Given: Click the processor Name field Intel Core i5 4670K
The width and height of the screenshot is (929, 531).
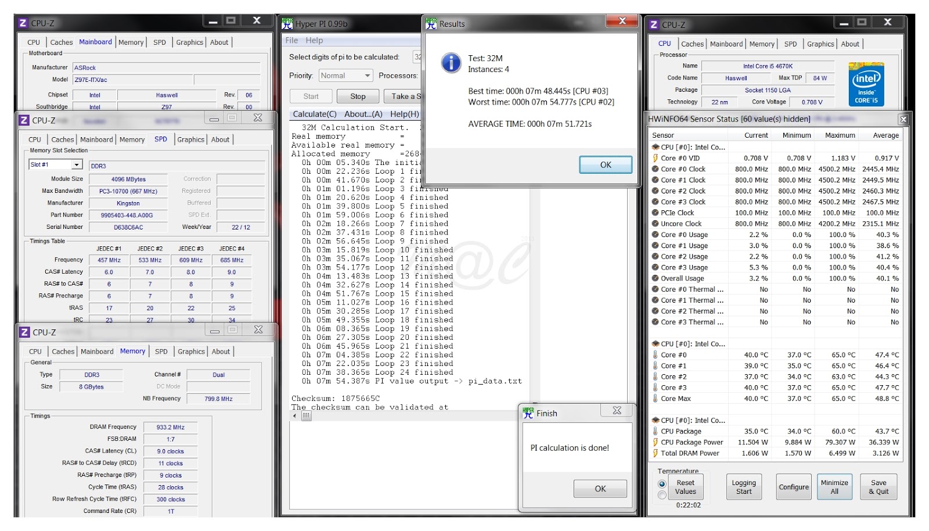Looking at the screenshot, I should 768,66.
